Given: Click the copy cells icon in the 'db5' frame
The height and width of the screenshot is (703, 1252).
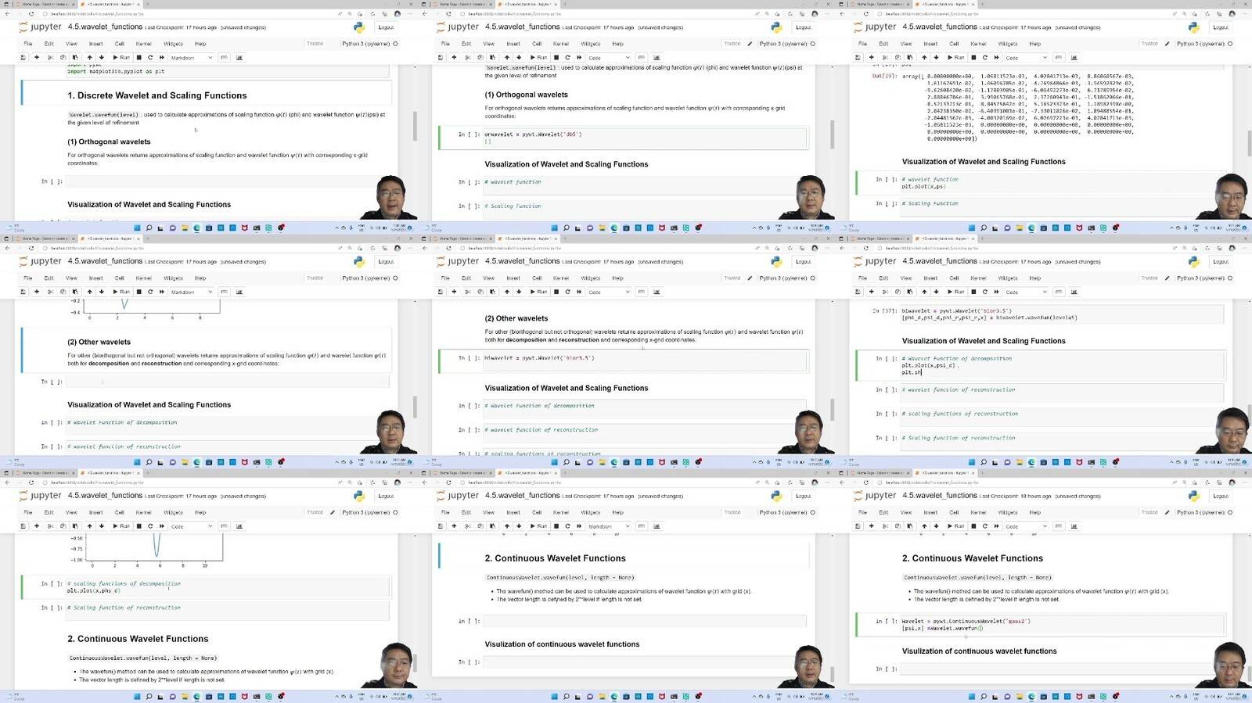Looking at the screenshot, I should (480, 57).
